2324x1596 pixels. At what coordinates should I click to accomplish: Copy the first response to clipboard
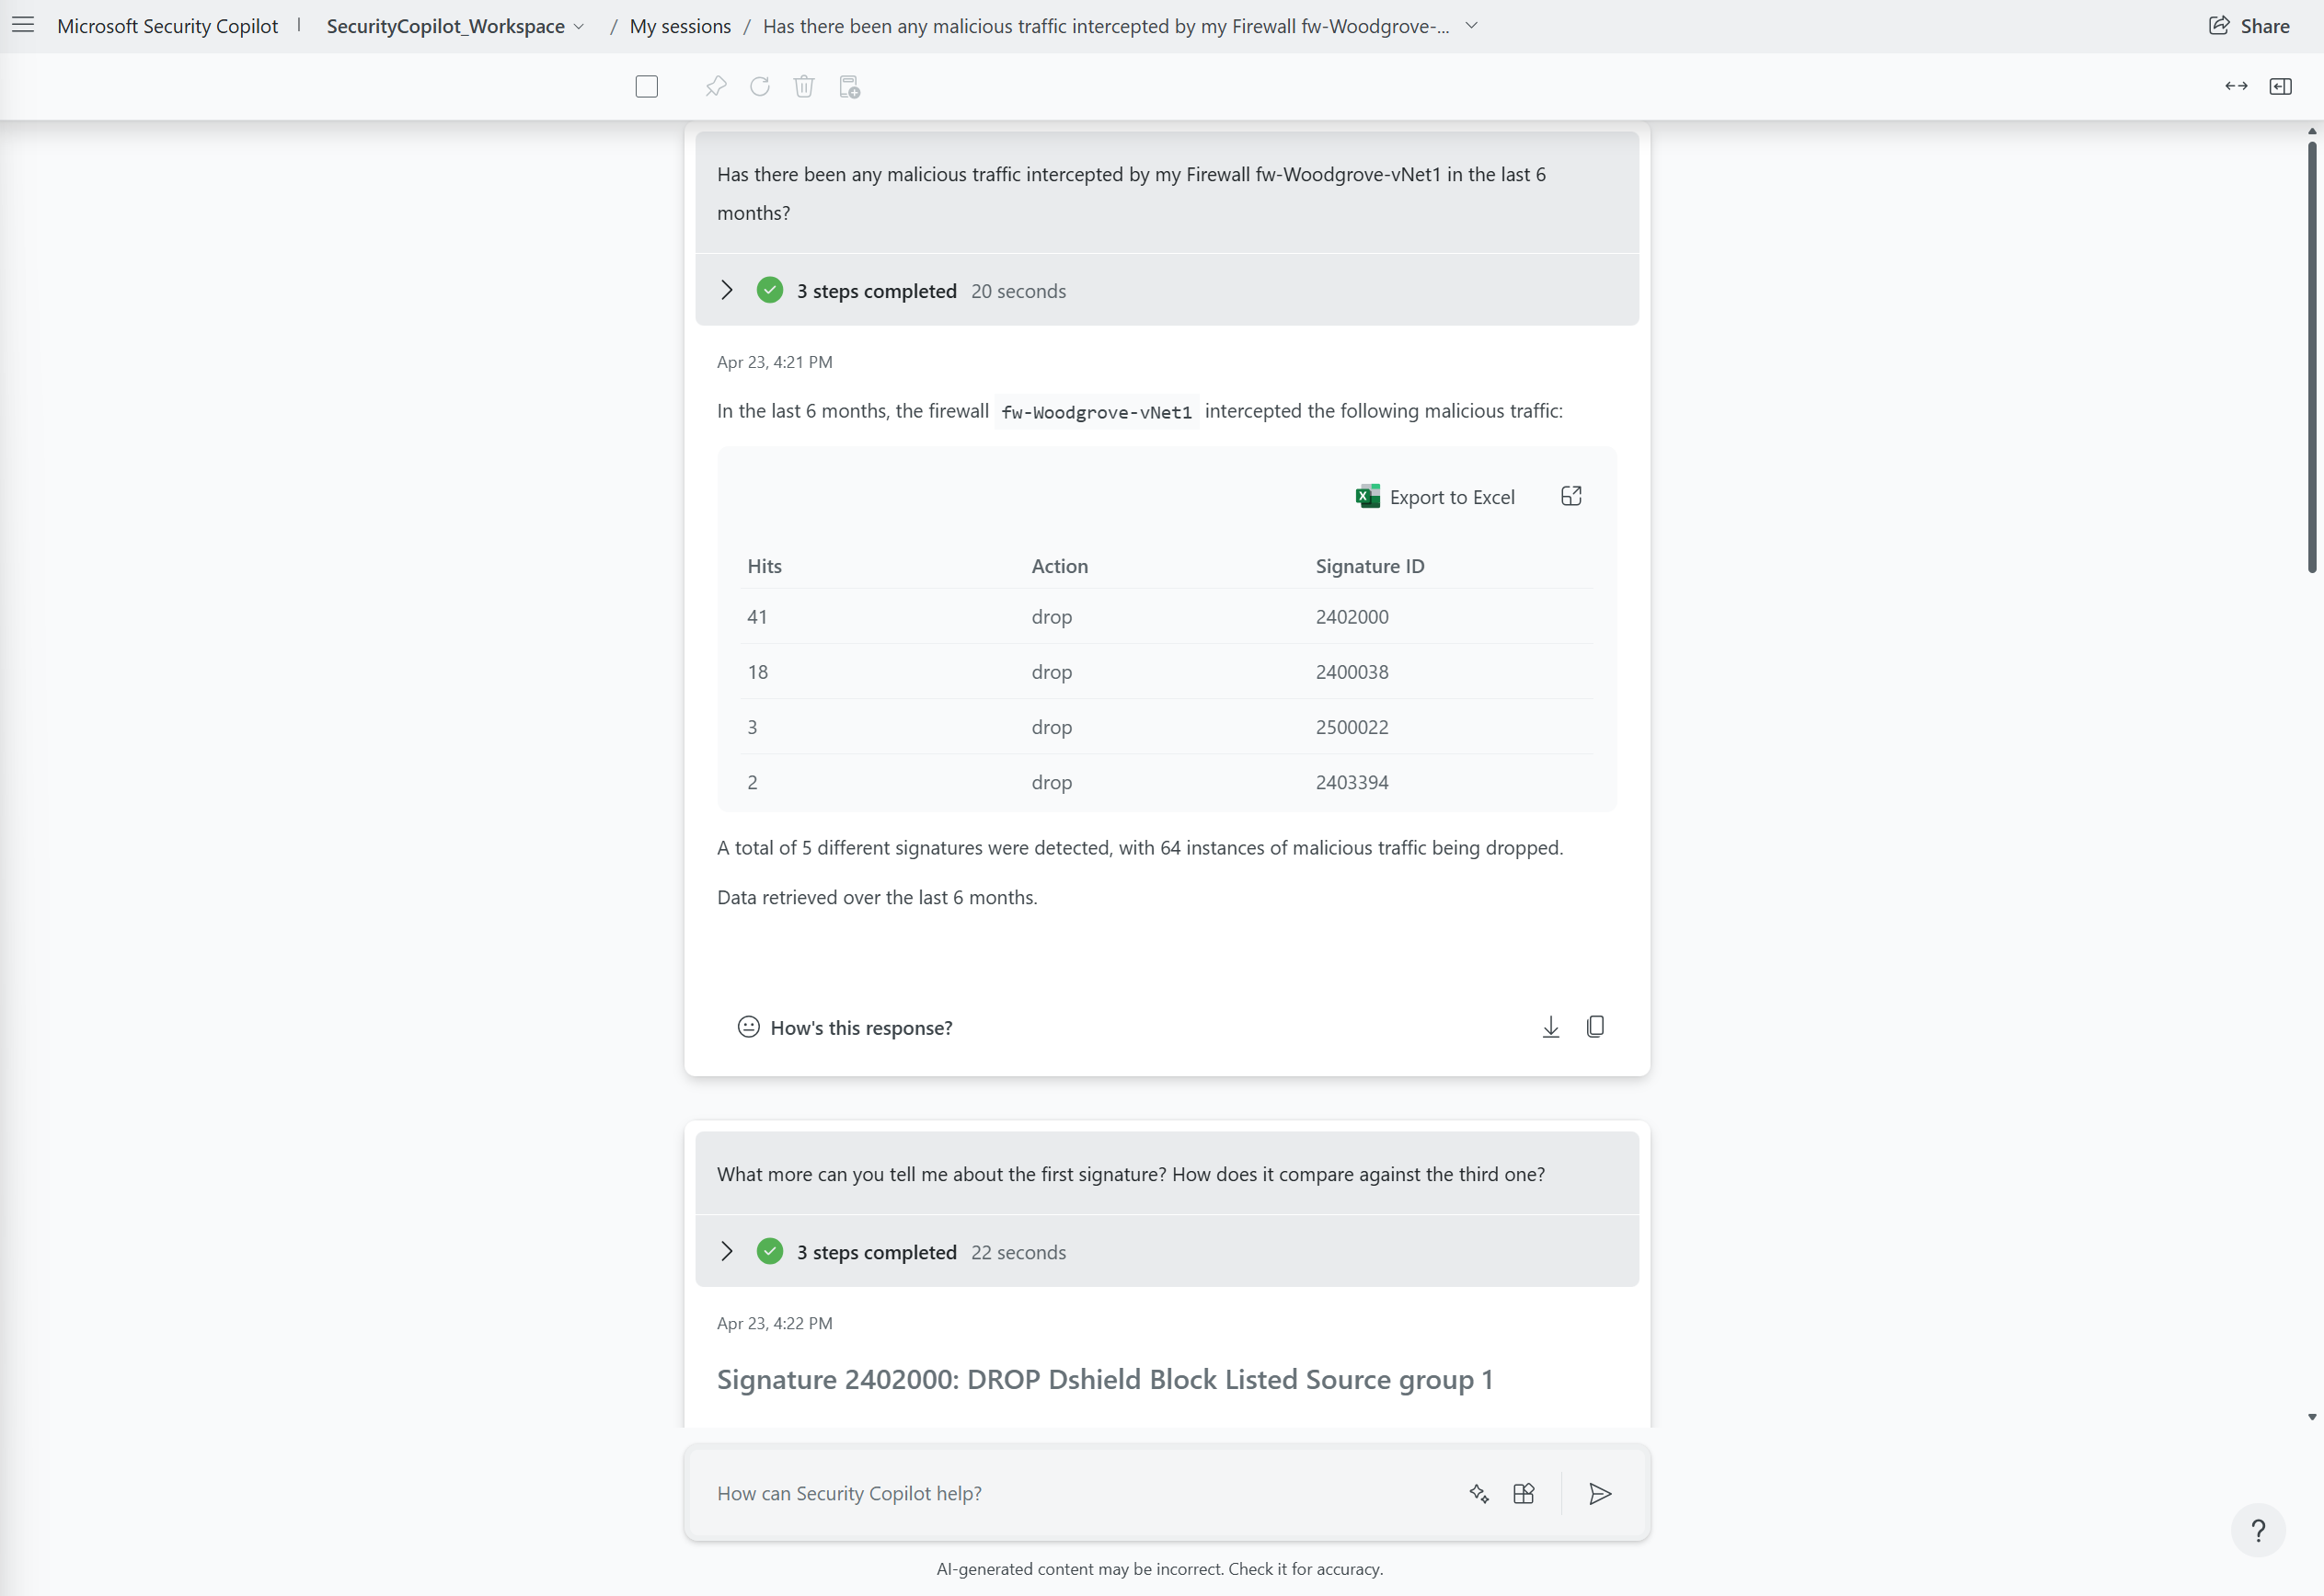[x=1595, y=1027]
